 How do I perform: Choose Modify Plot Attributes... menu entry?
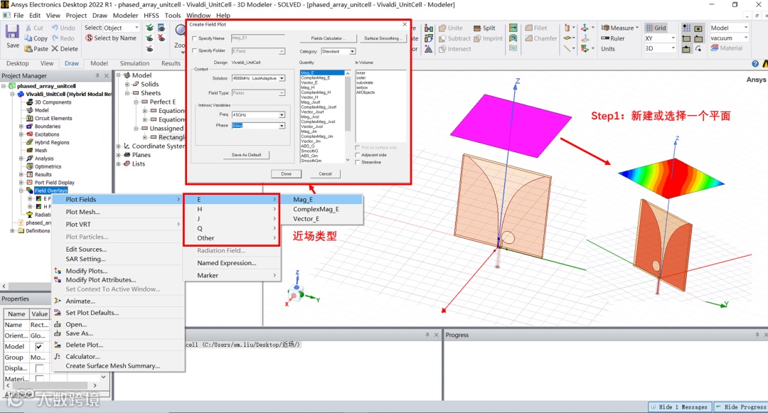pyautogui.click(x=101, y=280)
